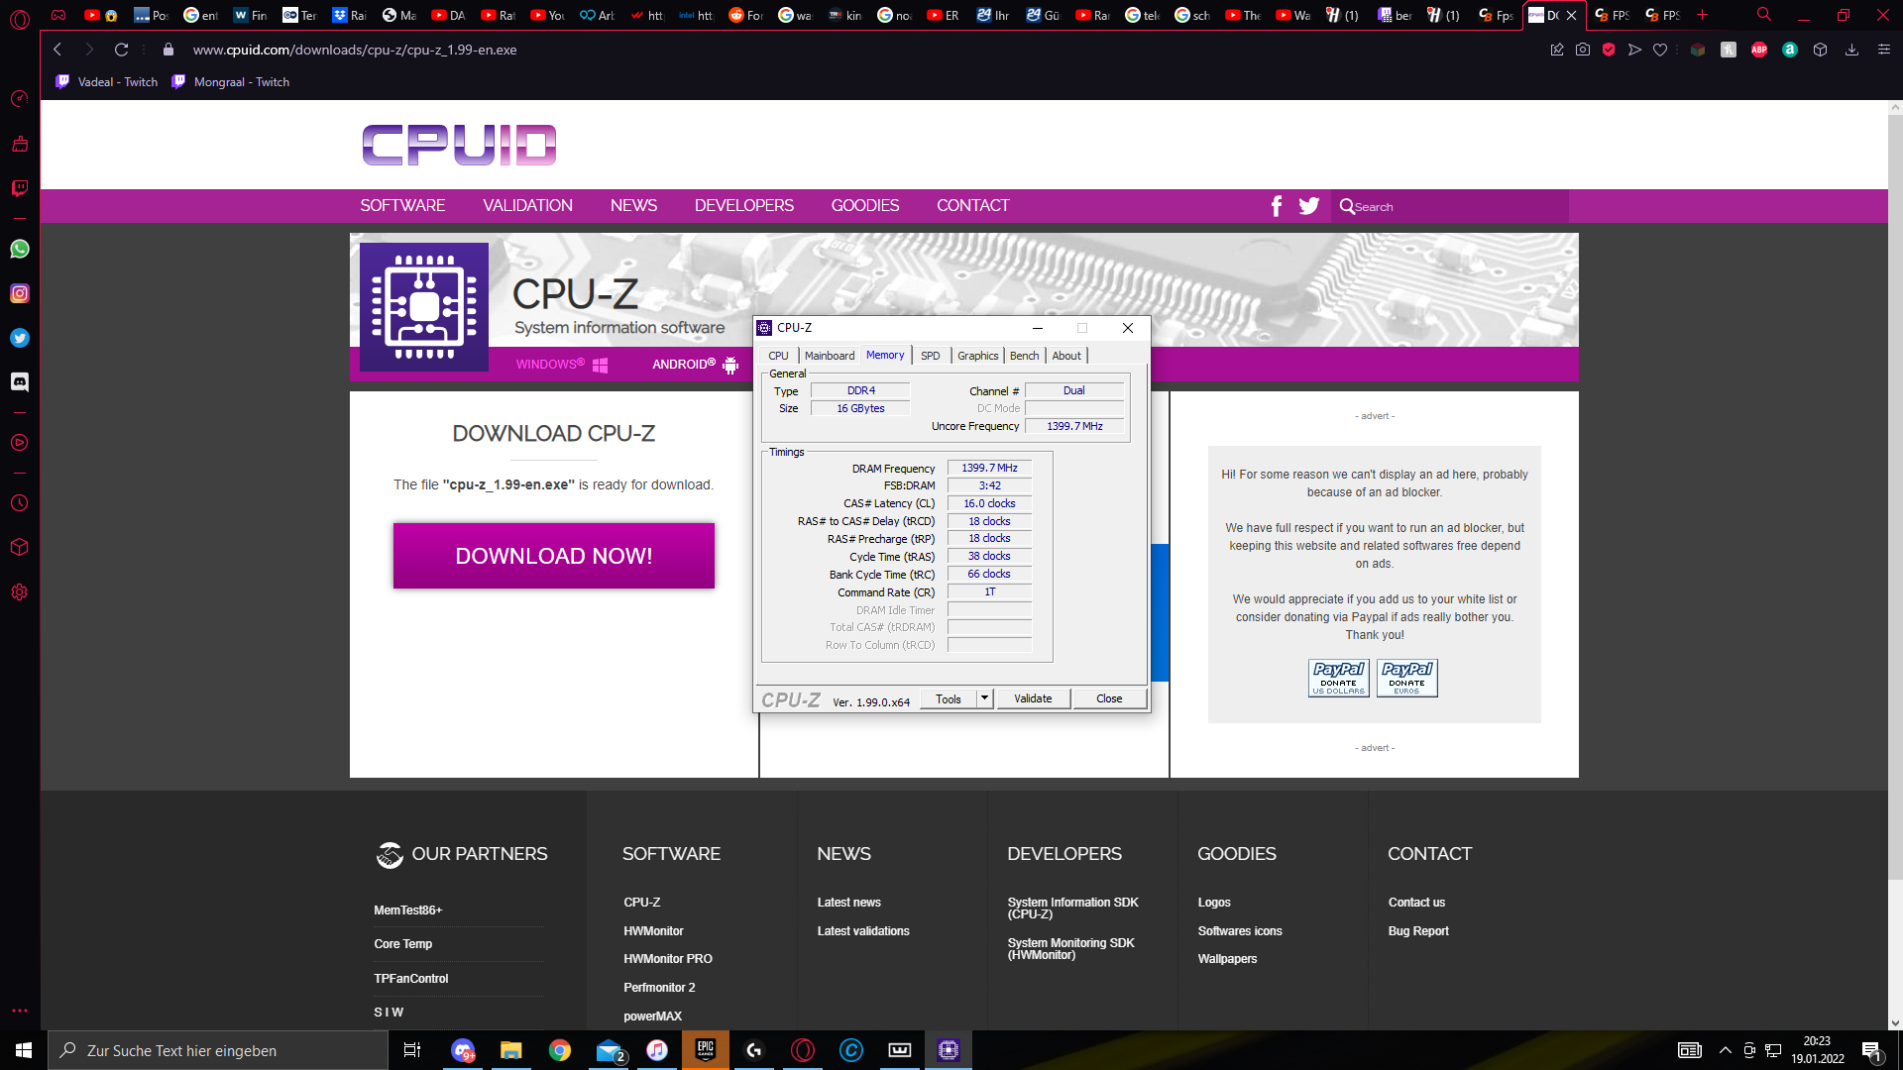Image resolution: width=1903 pixels, height=1070 pixels.
Task: Show hidden system tray icons chevron
Action: 1726,1050
